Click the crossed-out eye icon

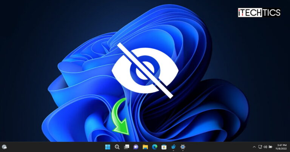[x=145, y=71]
